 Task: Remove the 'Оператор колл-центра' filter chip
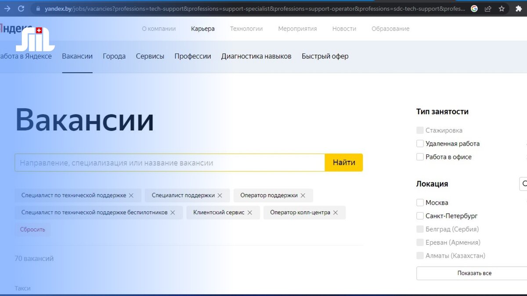[x=336, y=213]
